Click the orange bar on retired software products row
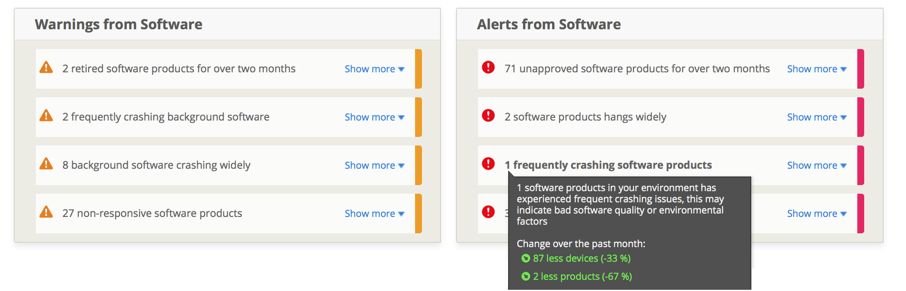Image resolution: width=906 pixels, height=291 pixels. pyautogui.click(x=418, y=69)
